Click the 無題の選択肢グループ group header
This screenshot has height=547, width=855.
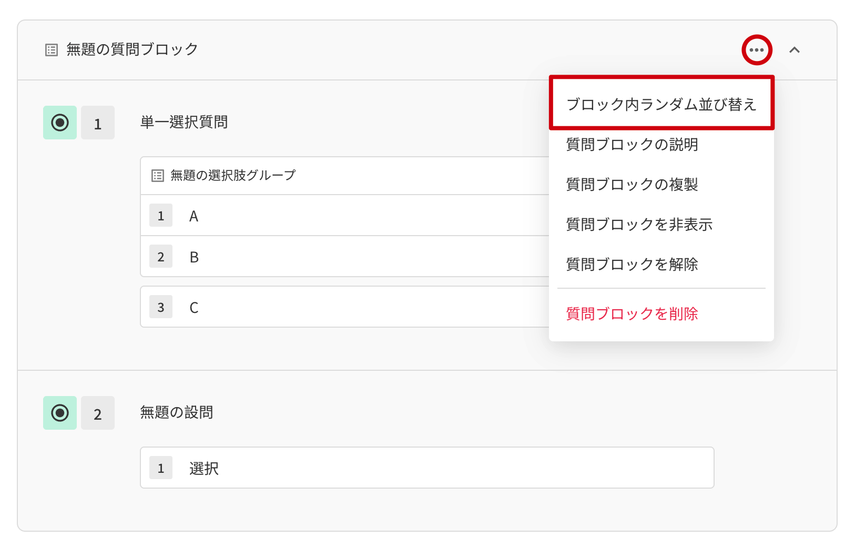click(345, 176)
